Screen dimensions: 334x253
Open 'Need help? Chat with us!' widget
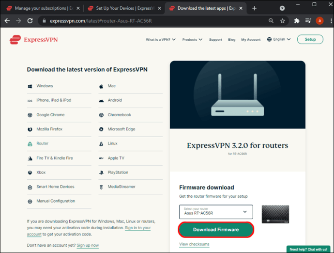coord(308,249)
